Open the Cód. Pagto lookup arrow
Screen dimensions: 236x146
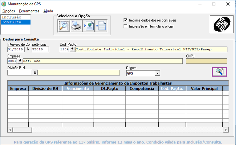72,49
